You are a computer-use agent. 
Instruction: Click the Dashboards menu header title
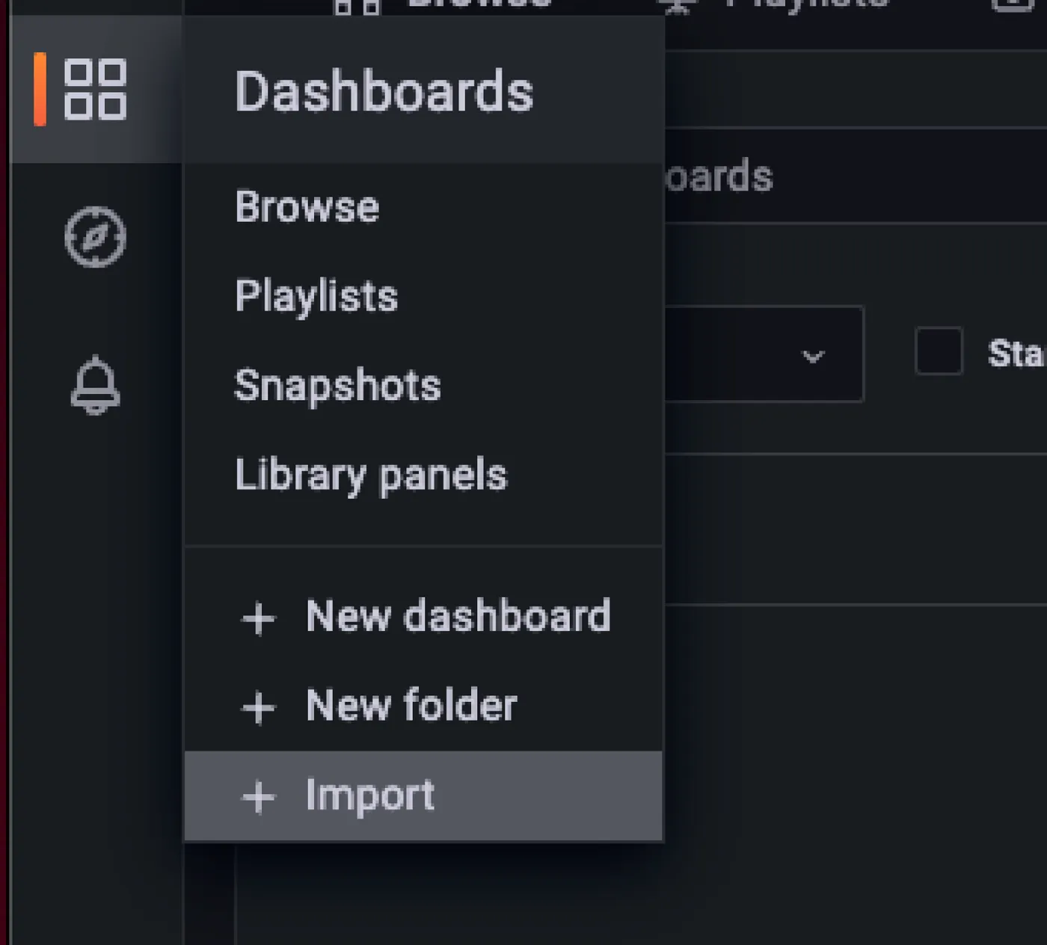point(384,91)
